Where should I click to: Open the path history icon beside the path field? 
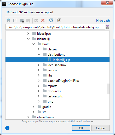click(108, 27)
